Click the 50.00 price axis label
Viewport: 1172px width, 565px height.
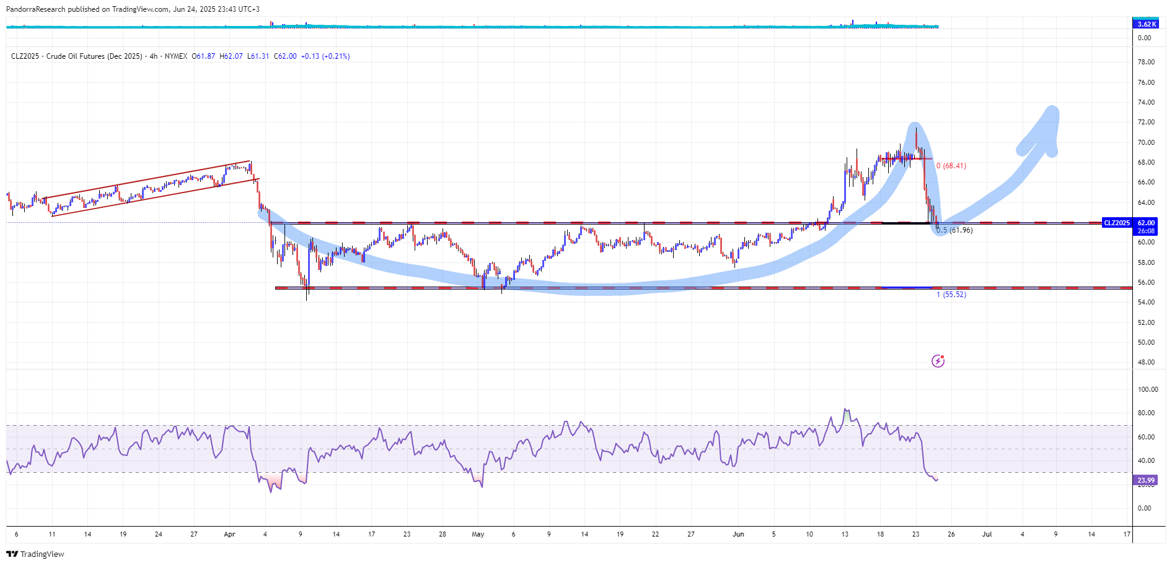[x=1146, y=342]
